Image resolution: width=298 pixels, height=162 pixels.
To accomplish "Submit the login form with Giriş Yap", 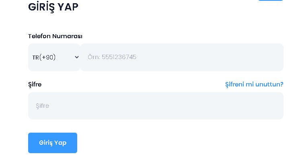I will 53,143.
